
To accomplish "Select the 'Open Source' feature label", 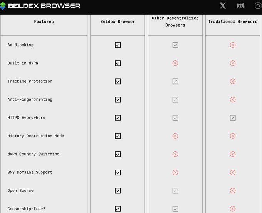I will (20, 190).
